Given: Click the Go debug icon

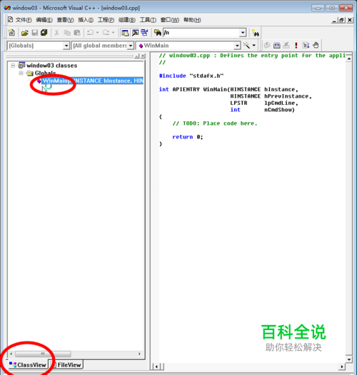Looking at the screenshot, I should pos(306,45).
